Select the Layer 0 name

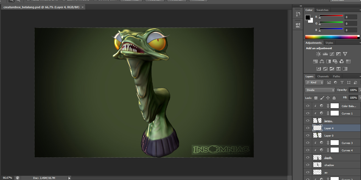coord(329,135)
